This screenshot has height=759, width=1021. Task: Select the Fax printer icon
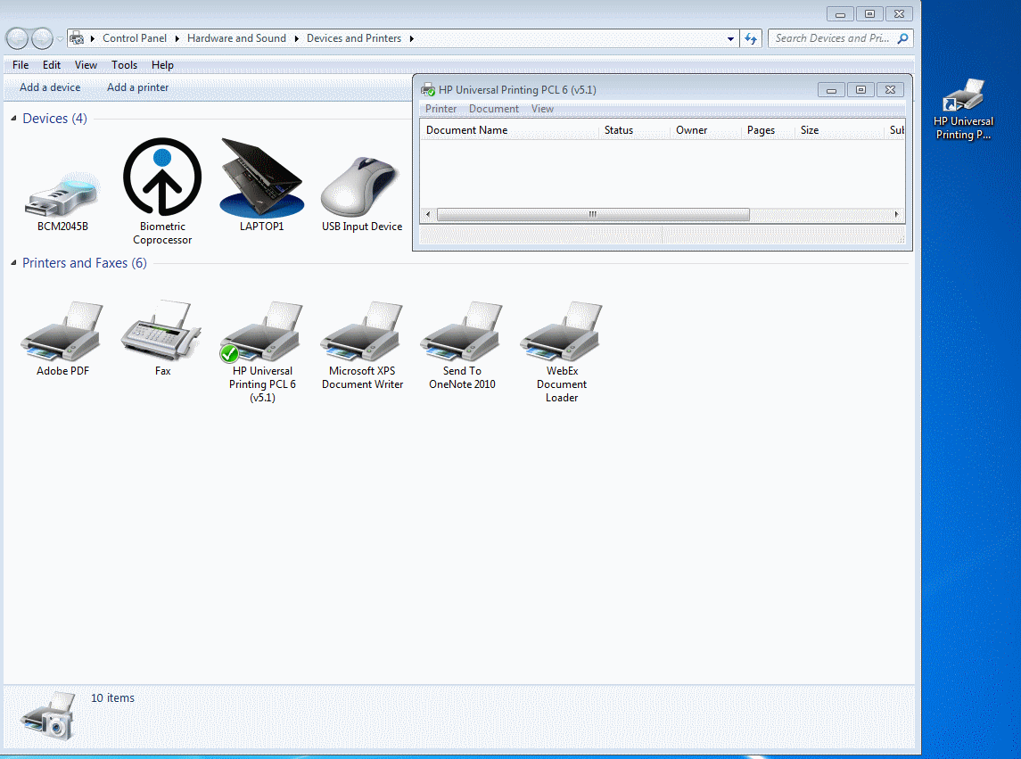pos(161,330)
